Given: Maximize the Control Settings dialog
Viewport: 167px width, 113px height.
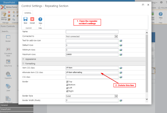Looking at the screenshot, I should tap(143, 5).
